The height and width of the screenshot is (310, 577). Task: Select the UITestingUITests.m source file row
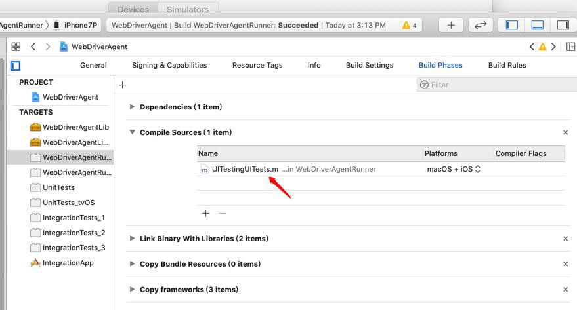(x=381, y=169)
